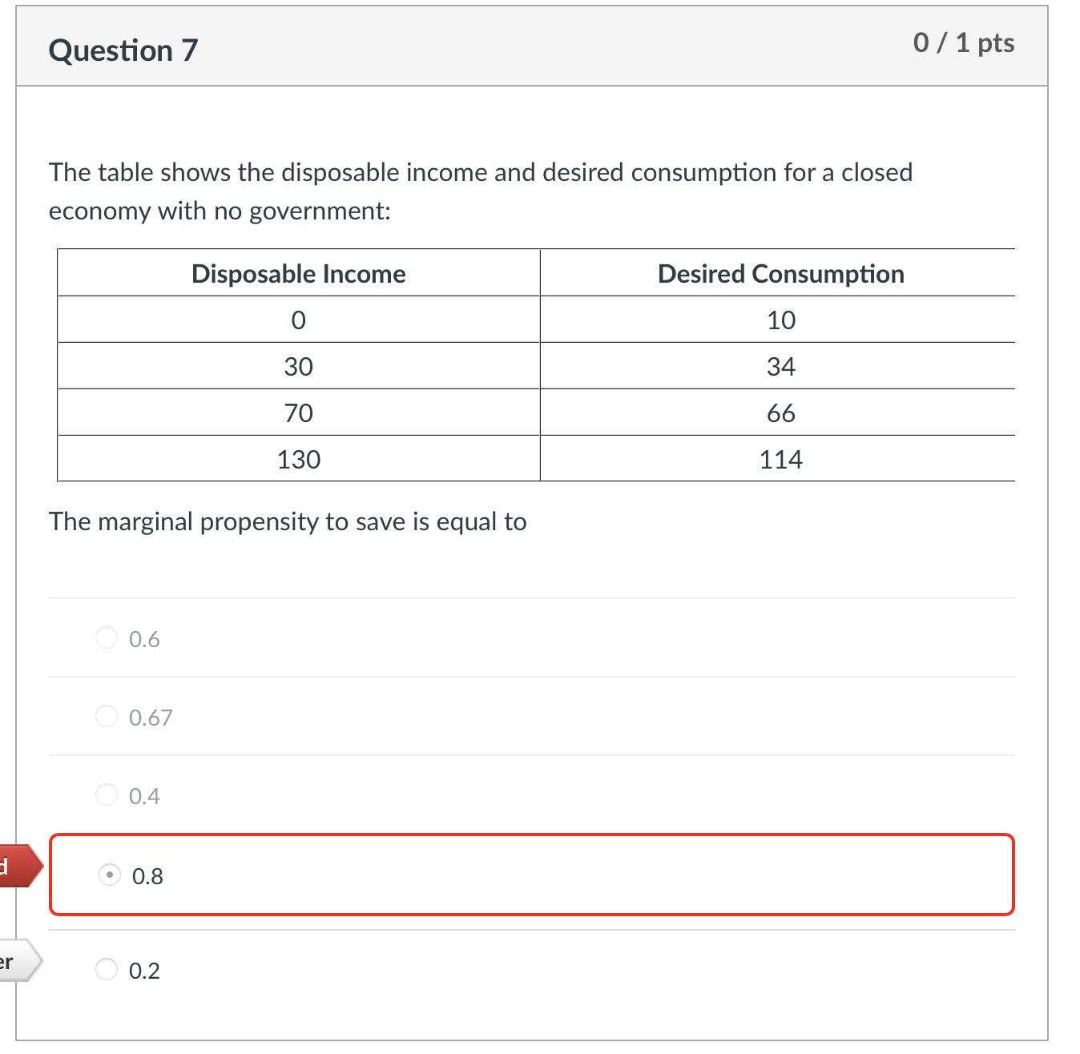Select the Desired Consumption column header

(780, 273)
